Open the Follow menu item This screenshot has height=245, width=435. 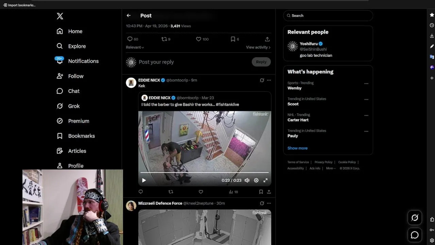click(x=70, y=76)
